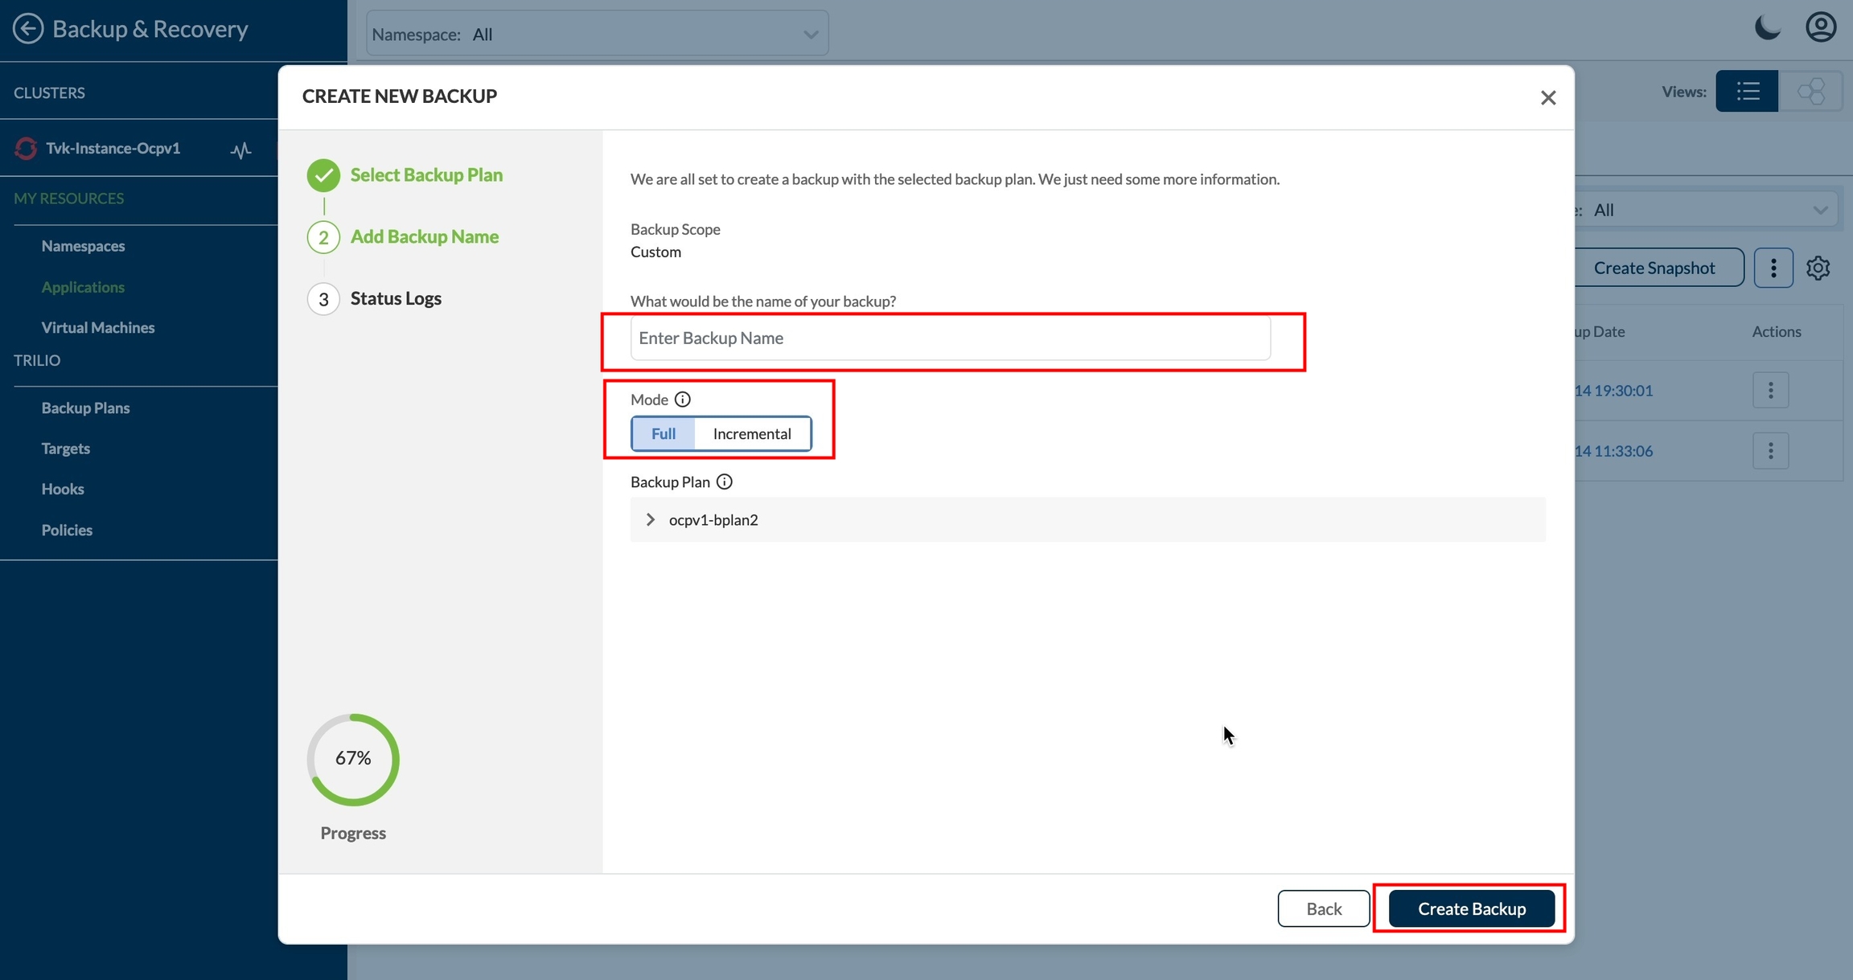Switch to list view icon
1853x980 pixels.
click(x=1747, y=92)
